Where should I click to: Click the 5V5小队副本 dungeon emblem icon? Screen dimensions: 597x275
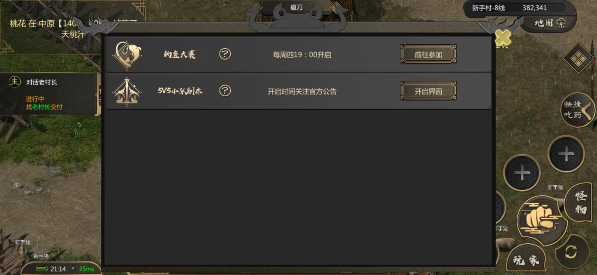tap(127, 92)
